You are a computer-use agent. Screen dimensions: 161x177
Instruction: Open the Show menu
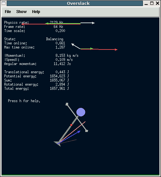[22, 12]
